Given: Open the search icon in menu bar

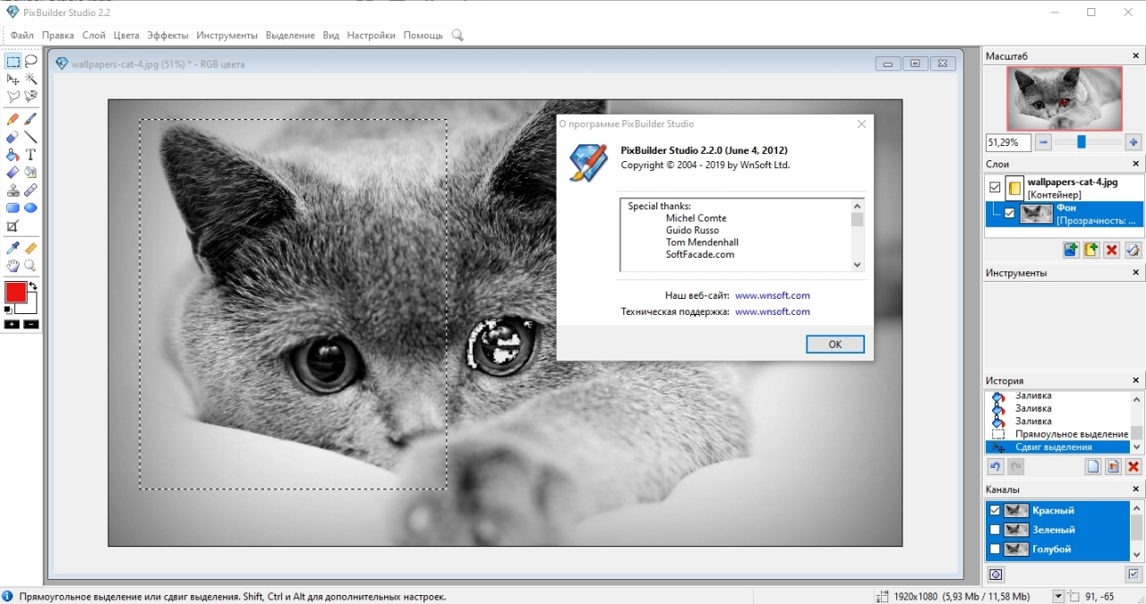Looking at the screenshot, I should [x=458, y=35].
